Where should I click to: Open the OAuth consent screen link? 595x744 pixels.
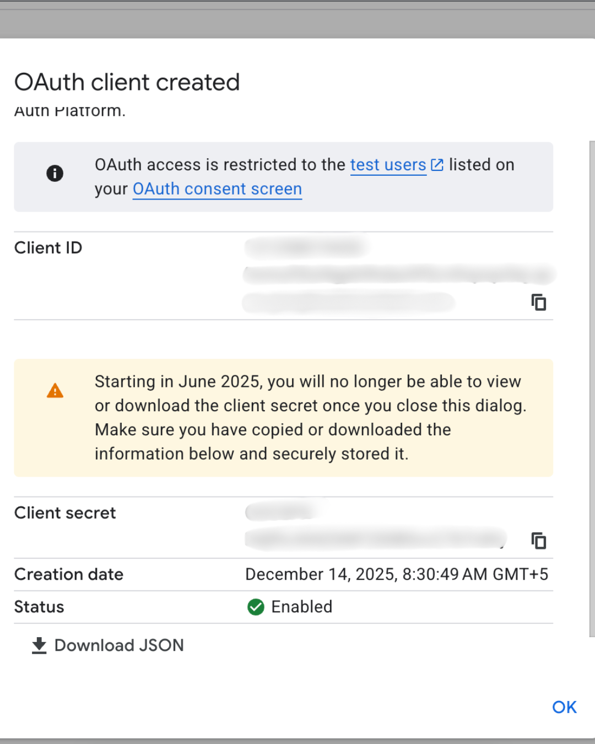coord(217,189)
